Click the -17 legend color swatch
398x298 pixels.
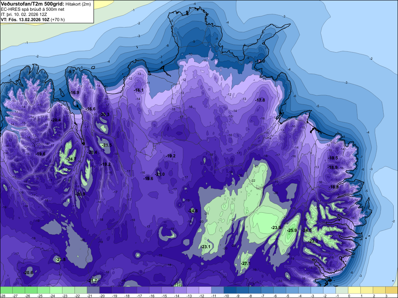143,290
